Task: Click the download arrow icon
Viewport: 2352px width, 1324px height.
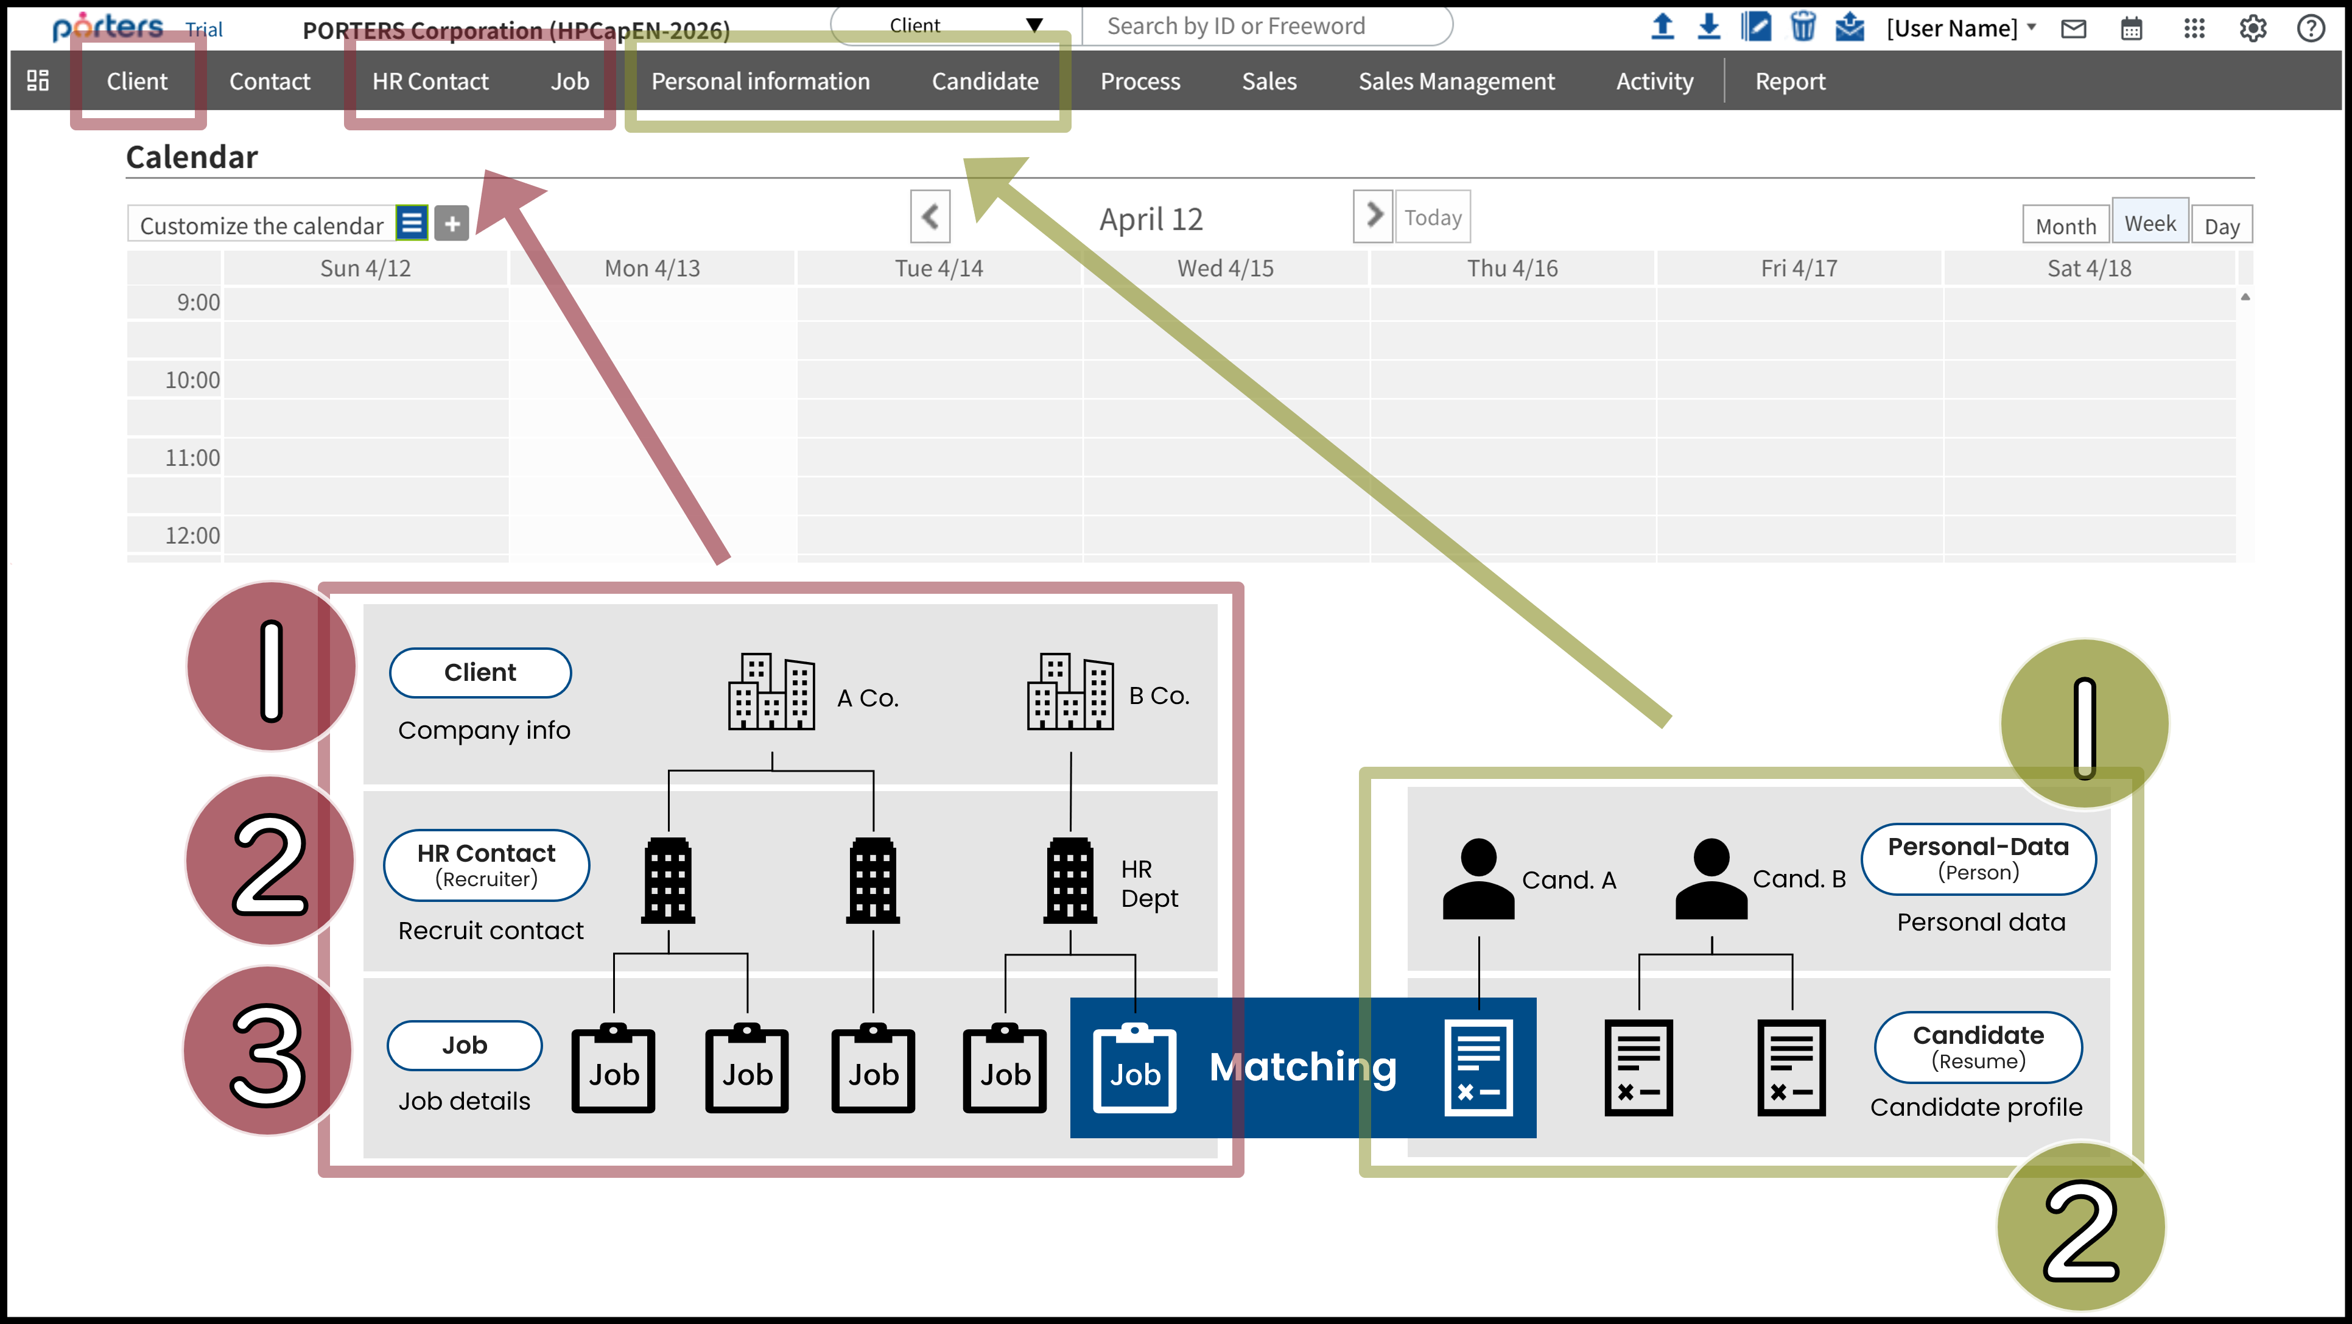Action: click(1708, 26)
